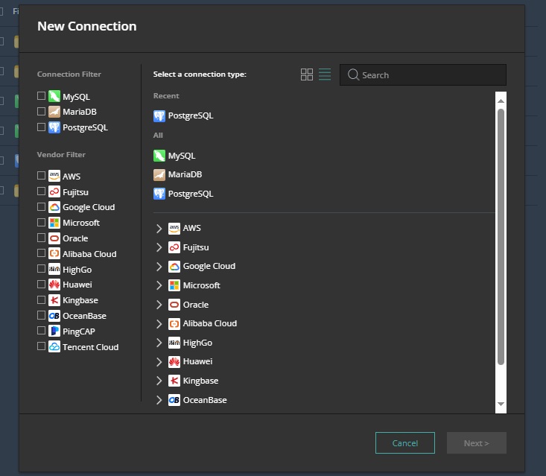The width and height of the screenshot is (546, 476).
Task: Expand the Microsoft connection group
Action: click(x=159, y=285)
